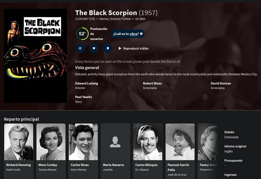Mark The Black Scorpion as favorite
This screenshot has height=179, width=261.
tap(94, 48)
